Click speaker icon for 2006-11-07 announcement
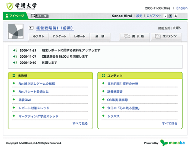Image resolution: width=191 pixels, height=149 pixels. (15, 57)
